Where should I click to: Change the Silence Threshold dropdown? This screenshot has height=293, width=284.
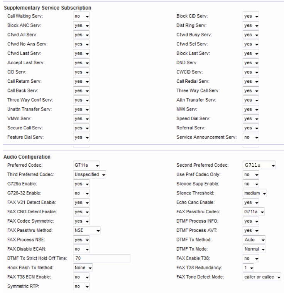pyautogui.click(x=255, y=193)
